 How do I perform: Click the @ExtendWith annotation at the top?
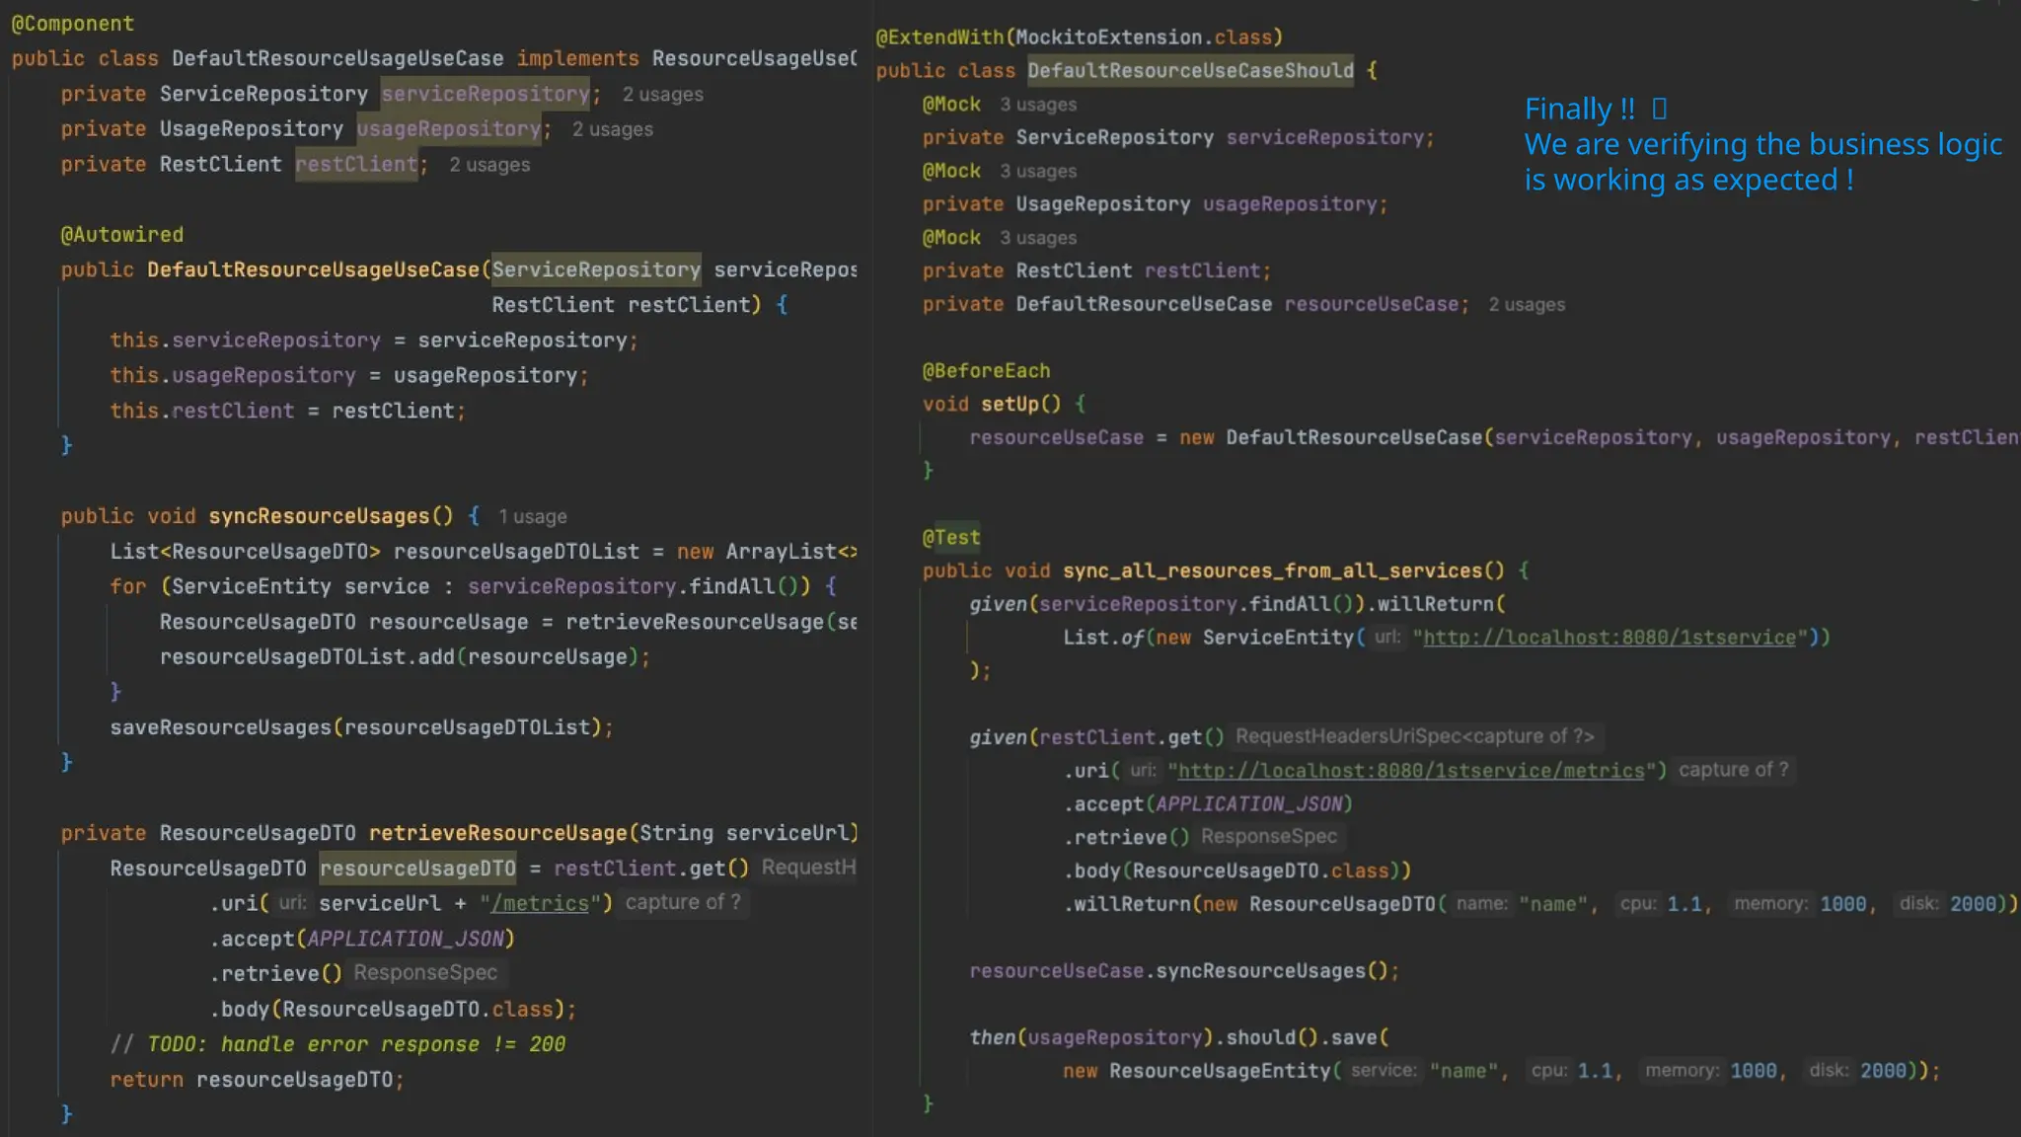tap(937, 38)
